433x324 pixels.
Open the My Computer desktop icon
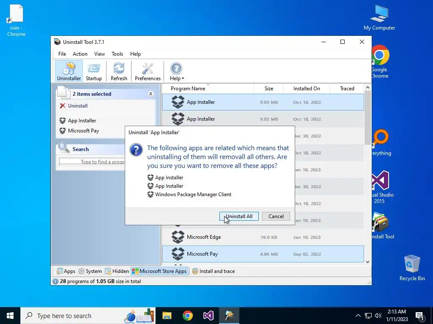[379, 17]
